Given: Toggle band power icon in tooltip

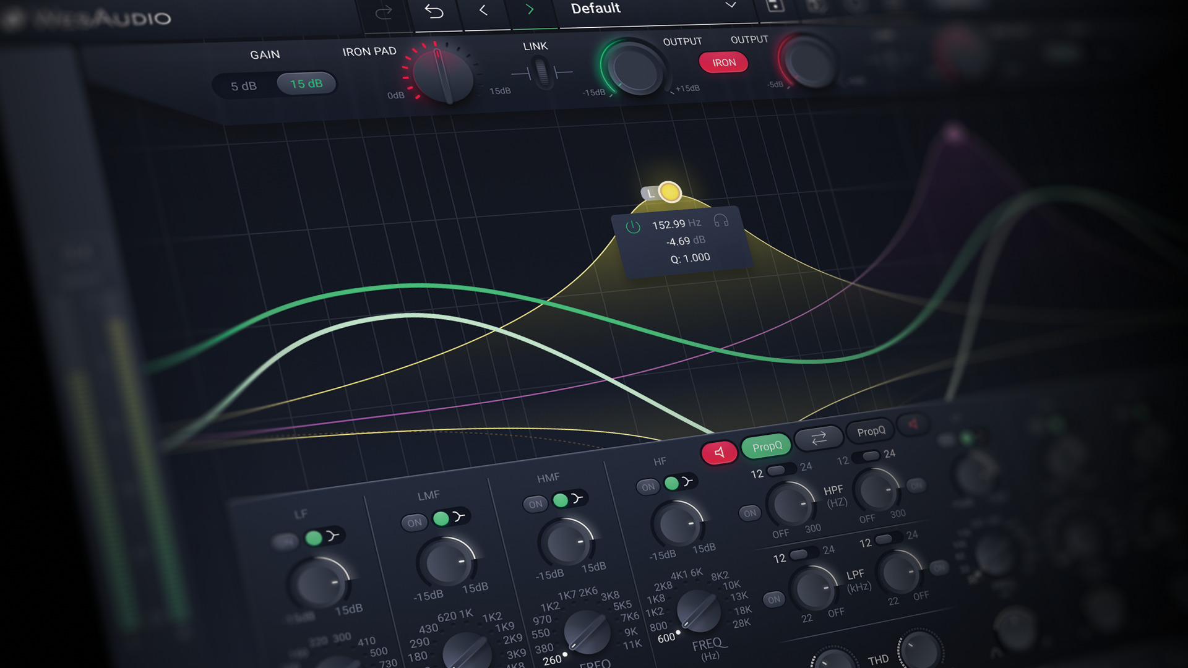Looking at the screenshot, I should (x=632, y=227).
